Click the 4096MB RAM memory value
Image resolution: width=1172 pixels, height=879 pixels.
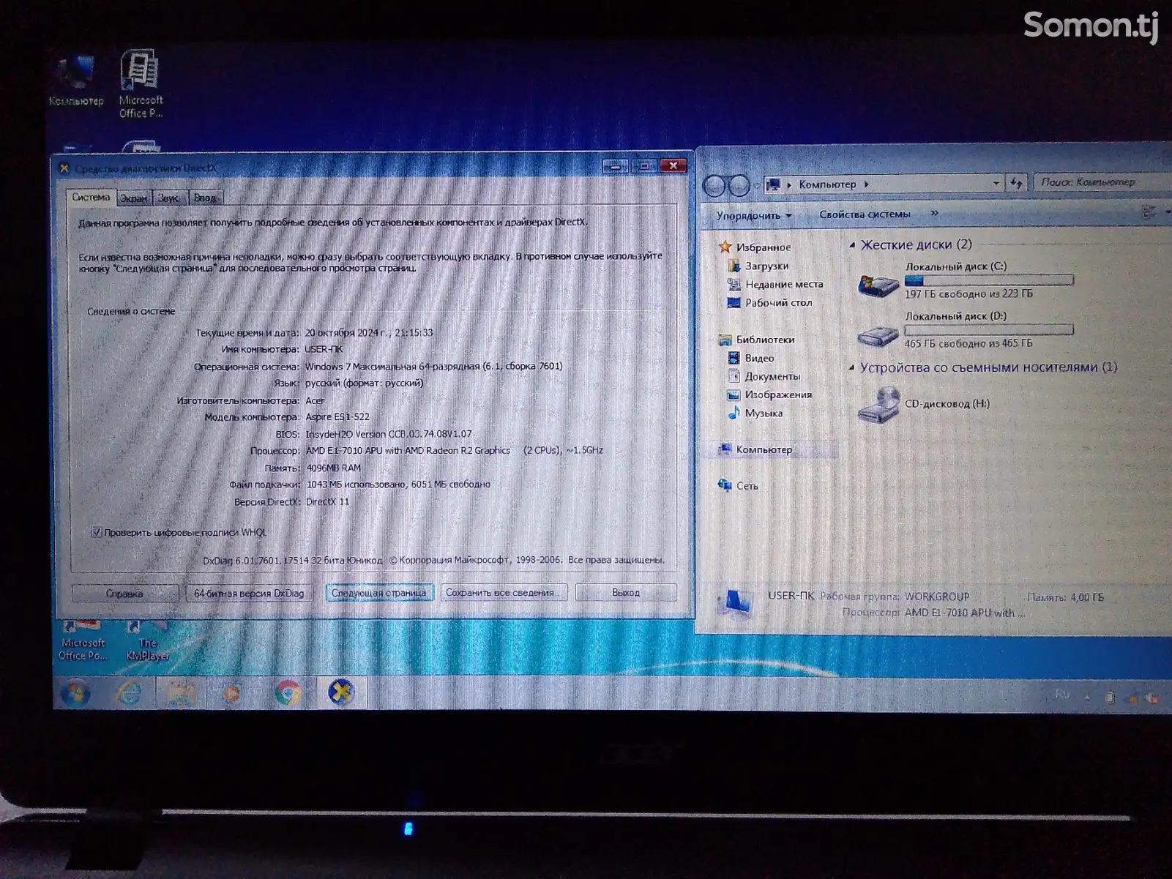click(x=333, y=468)
